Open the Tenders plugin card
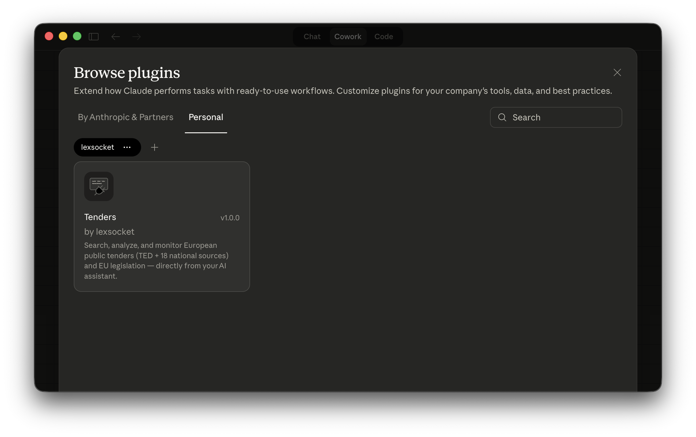 coord(162,226)
